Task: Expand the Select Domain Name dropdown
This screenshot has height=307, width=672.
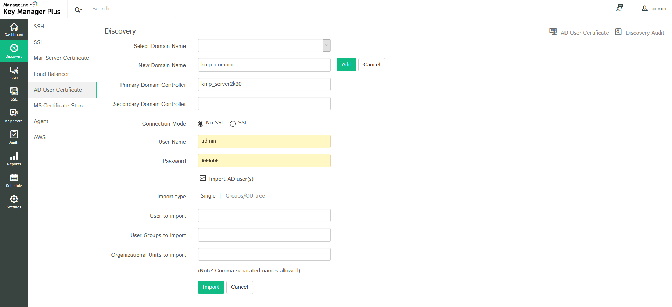Action: [x=326, y=45]
